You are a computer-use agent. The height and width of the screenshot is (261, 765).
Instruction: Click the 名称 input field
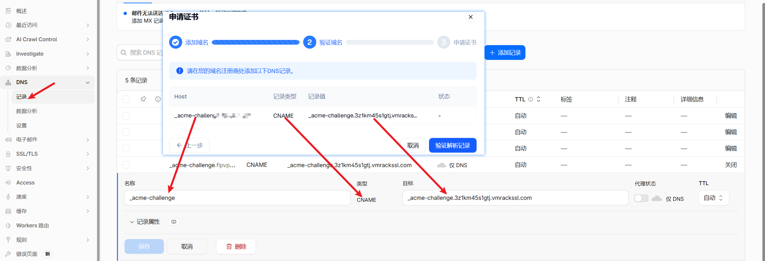pos(237,198)
